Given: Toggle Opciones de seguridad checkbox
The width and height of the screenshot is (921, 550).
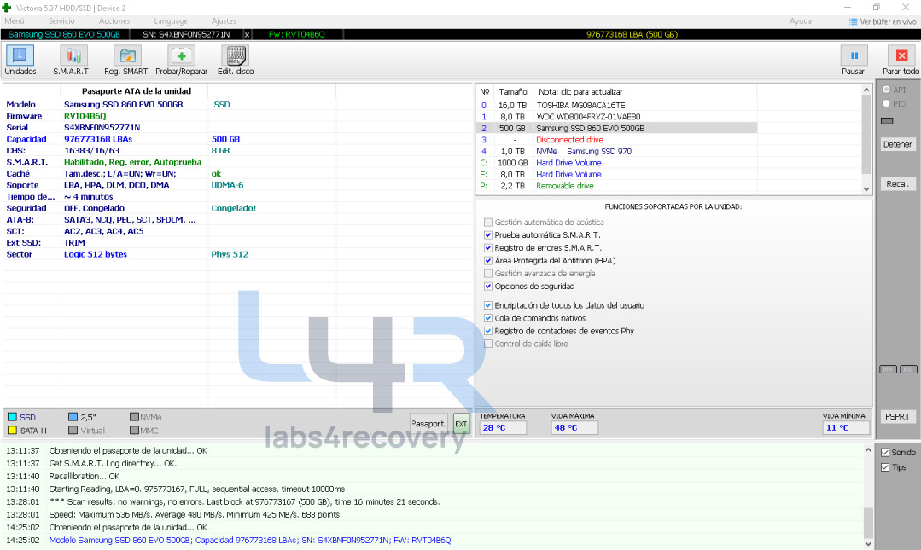Looking at the screenshot, I should (x=488, y=287).
